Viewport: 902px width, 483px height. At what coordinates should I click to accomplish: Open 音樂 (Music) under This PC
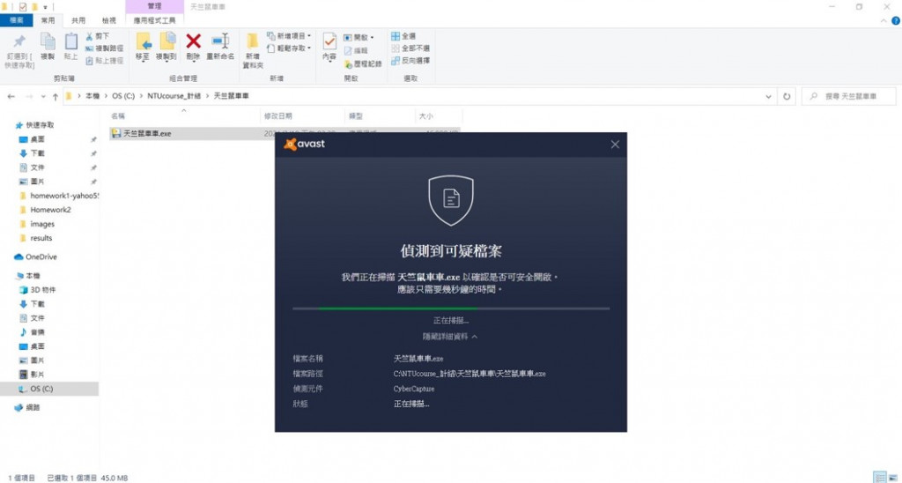(x=32, y=332)
